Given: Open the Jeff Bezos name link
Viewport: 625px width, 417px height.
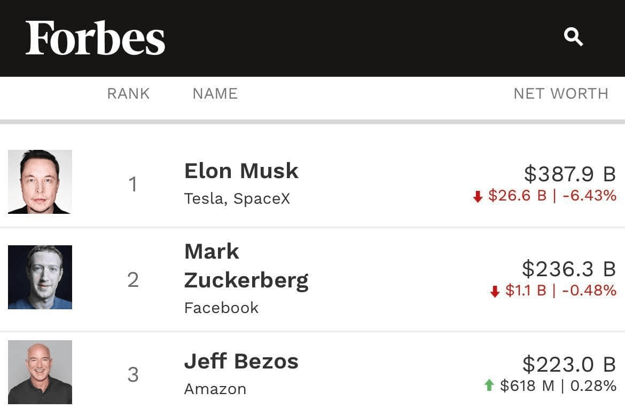Looking at the screenshot, I should coord(241,362).
